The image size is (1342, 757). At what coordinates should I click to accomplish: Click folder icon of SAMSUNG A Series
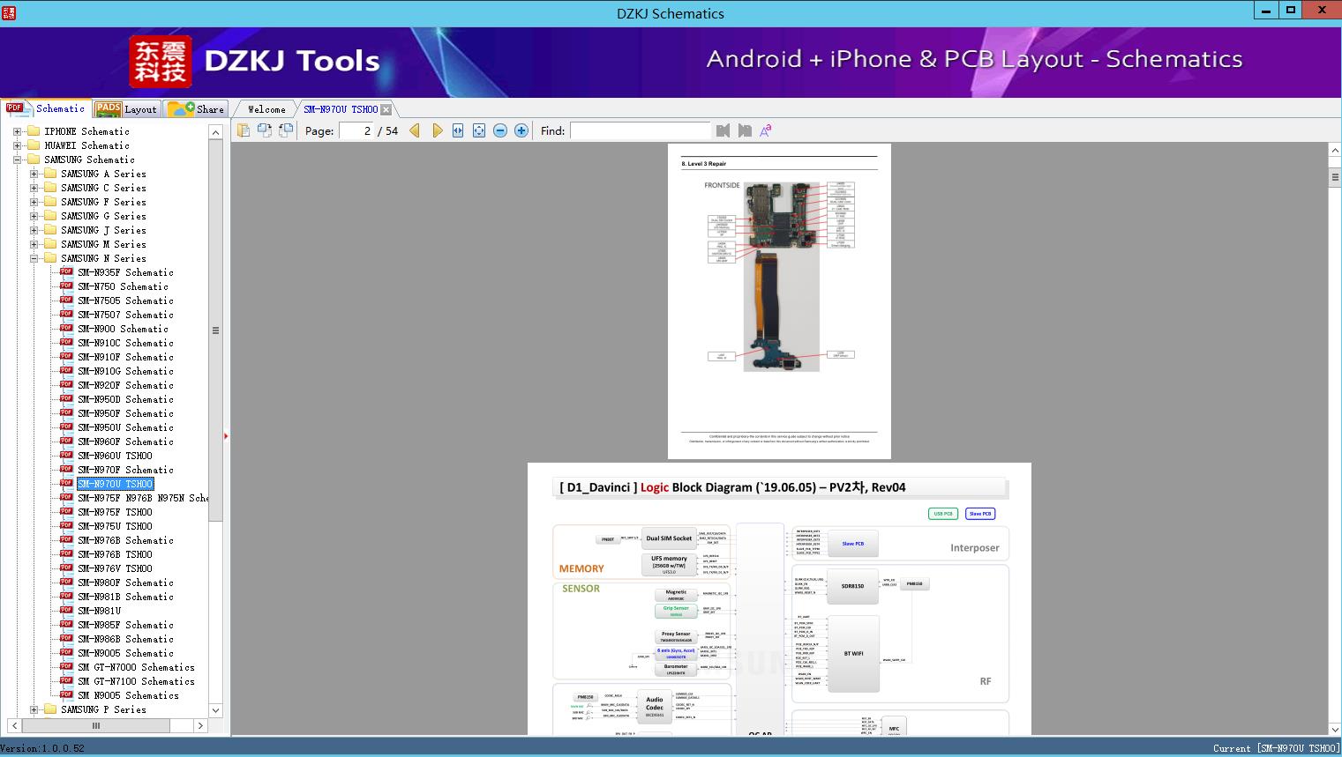50,174
